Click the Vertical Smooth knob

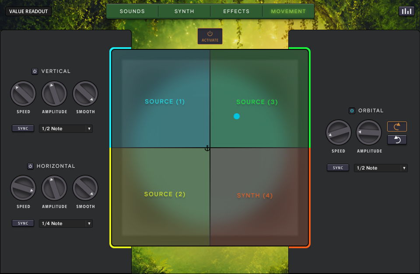(85, 94)
